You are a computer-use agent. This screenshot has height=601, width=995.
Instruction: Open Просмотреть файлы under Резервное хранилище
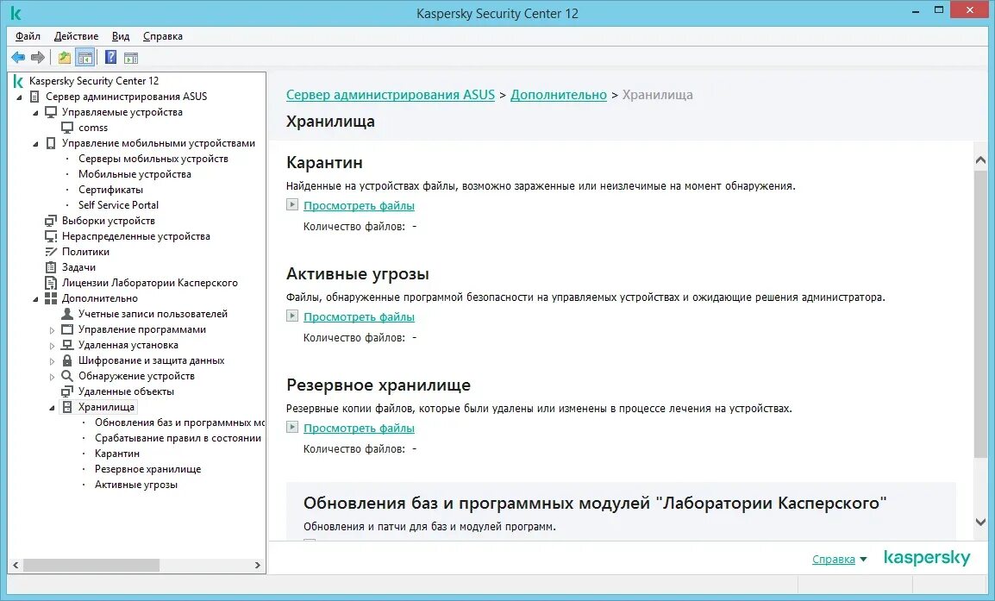point(359,428)
